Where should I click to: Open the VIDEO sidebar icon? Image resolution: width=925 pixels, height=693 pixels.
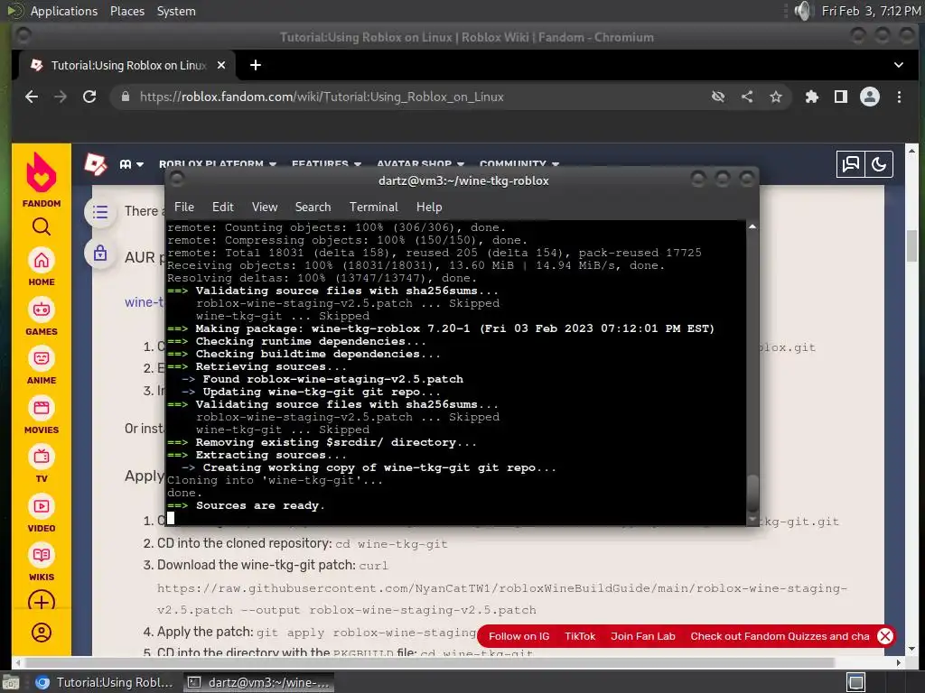click(x=42, y=506)
